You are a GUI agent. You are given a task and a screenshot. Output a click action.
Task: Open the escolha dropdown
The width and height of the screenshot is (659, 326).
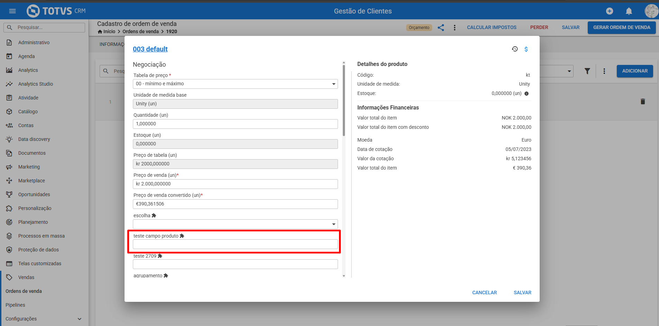[x=235, y=224]
